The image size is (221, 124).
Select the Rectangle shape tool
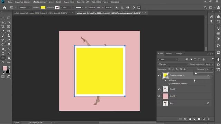pyautogui.click(x=3, y=58)
